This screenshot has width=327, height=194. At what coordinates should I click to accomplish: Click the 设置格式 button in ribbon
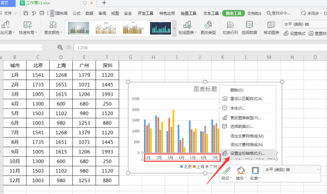[x=295, y=33]
